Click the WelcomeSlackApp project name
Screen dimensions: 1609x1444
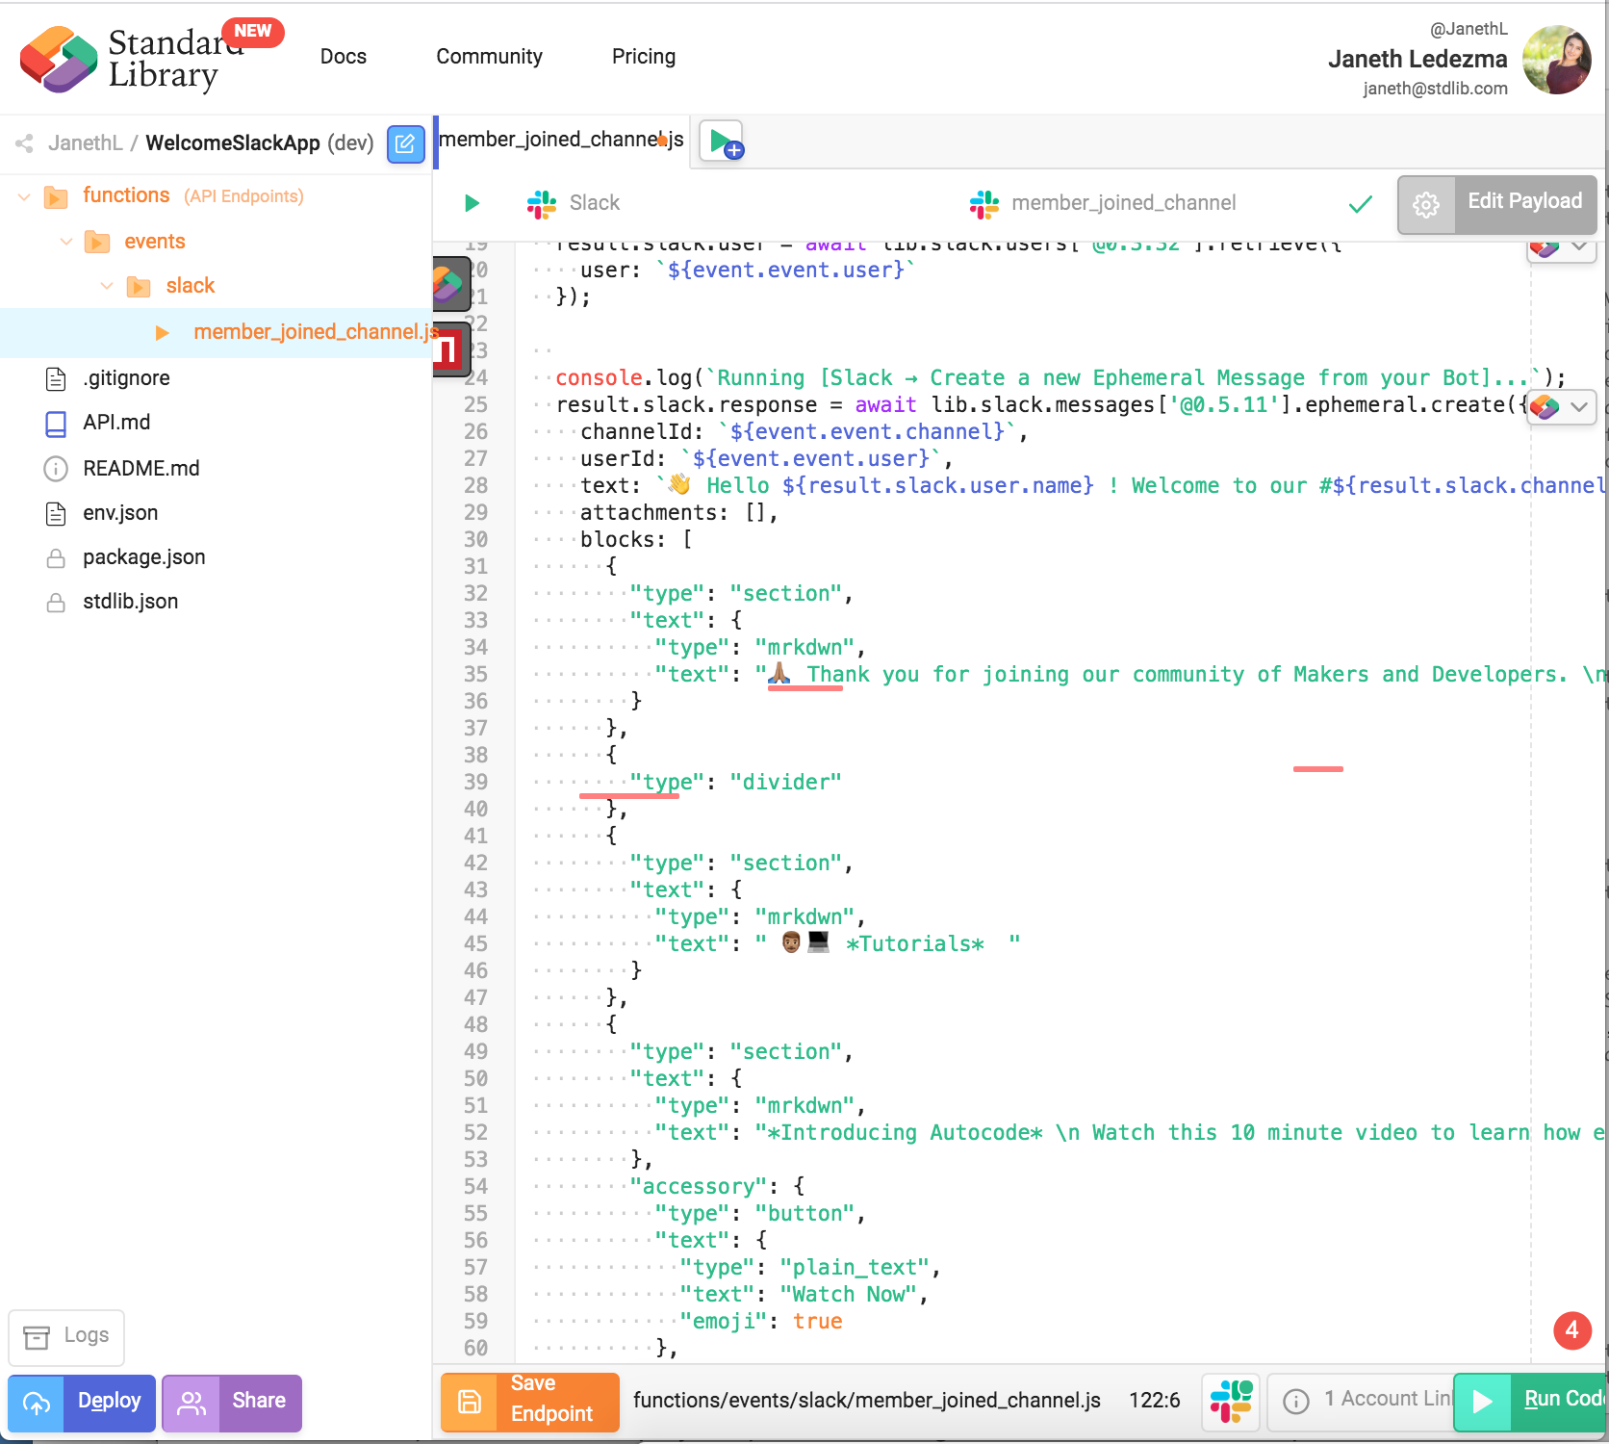click(233, 144)
